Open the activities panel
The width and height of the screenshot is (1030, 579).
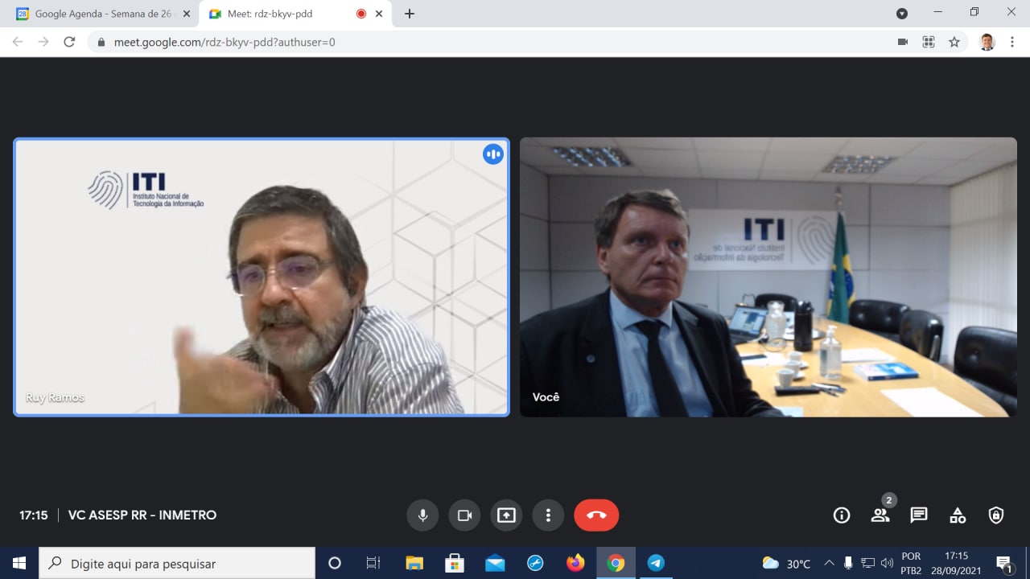958,515
